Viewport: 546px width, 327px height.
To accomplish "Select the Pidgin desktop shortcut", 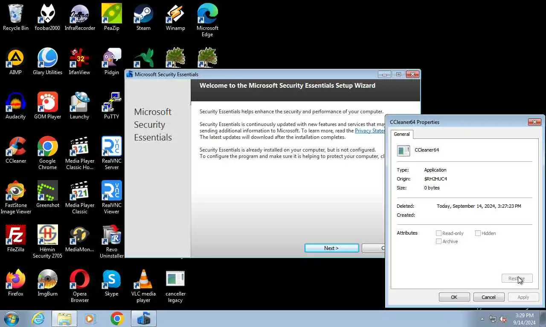I will (111, 62).
